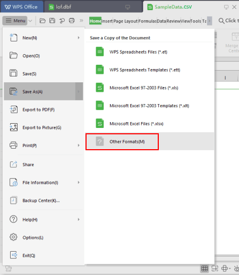This screenshot has height=275, width=239.
Task: Open the View ribbon tab
Action: 185,21
